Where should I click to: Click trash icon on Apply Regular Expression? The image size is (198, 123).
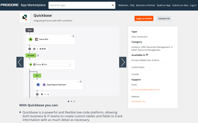coord(81,82)
